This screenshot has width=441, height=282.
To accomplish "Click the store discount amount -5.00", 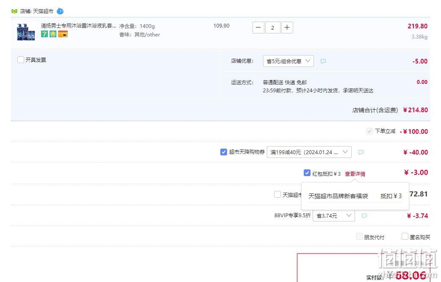I will point(420,61).
